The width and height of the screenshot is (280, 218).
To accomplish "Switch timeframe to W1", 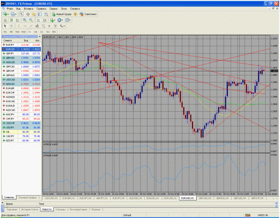I will tap(48, 32).
